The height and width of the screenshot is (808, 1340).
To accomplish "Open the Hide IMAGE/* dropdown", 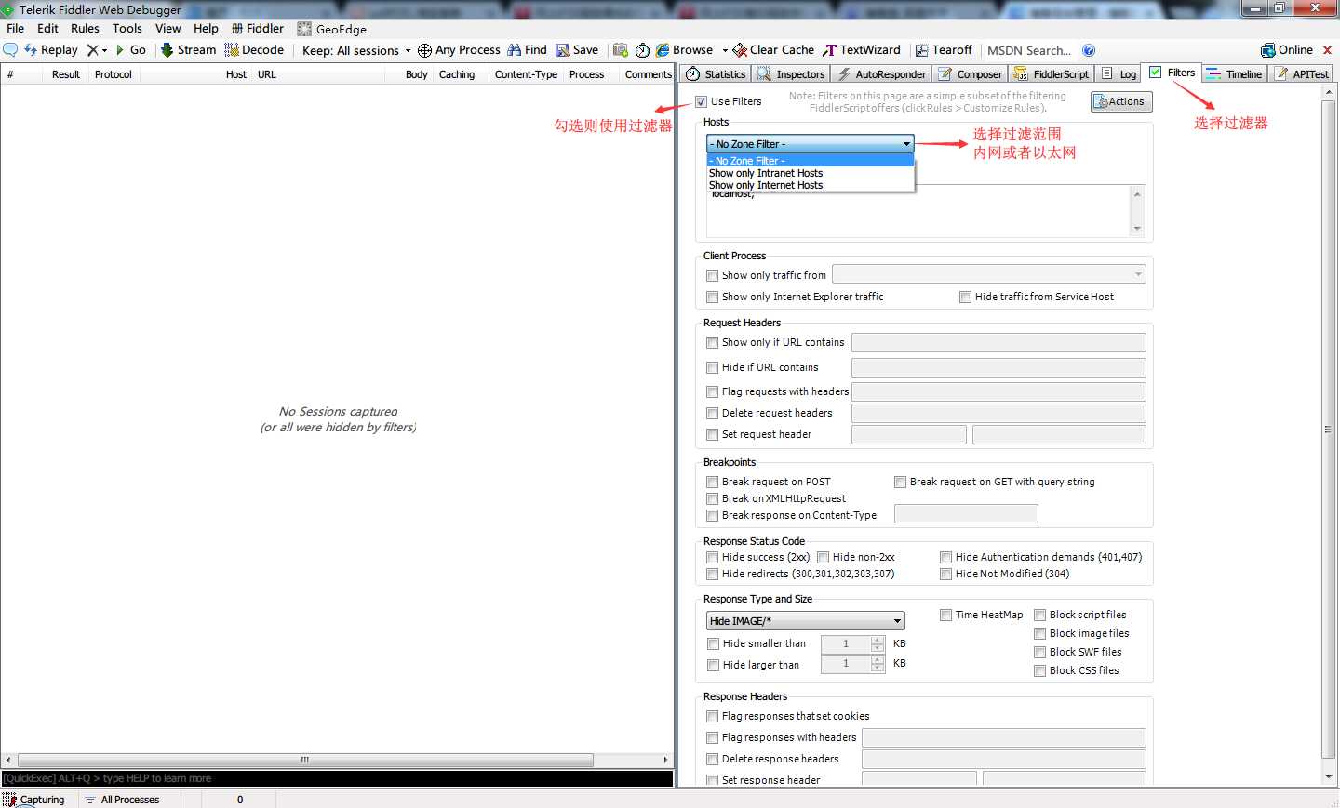I will pyautogui.click(x=805, y=620).
